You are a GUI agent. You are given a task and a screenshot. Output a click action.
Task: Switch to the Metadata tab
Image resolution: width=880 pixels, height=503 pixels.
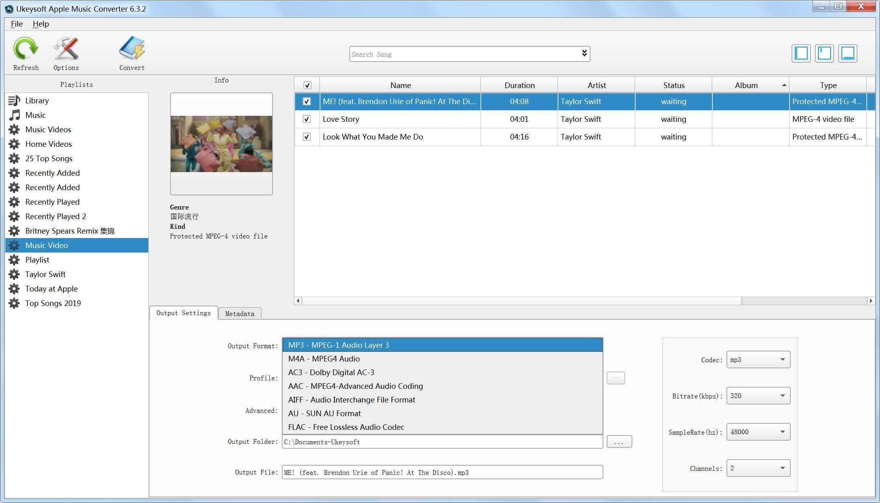tap(239, 313)
